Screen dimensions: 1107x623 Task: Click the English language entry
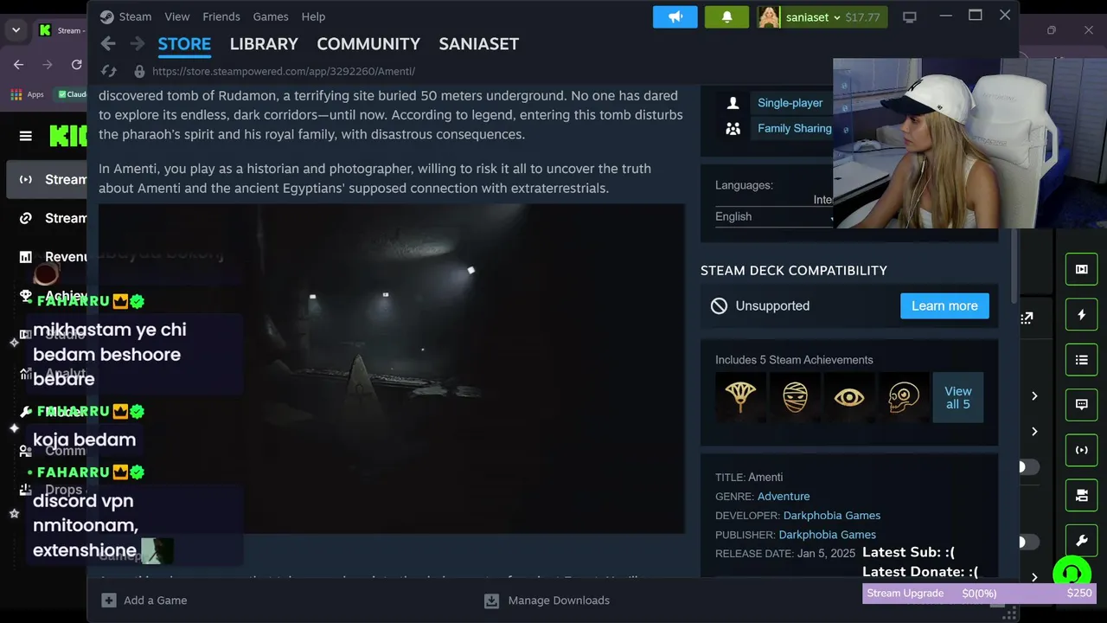(733, 216)
